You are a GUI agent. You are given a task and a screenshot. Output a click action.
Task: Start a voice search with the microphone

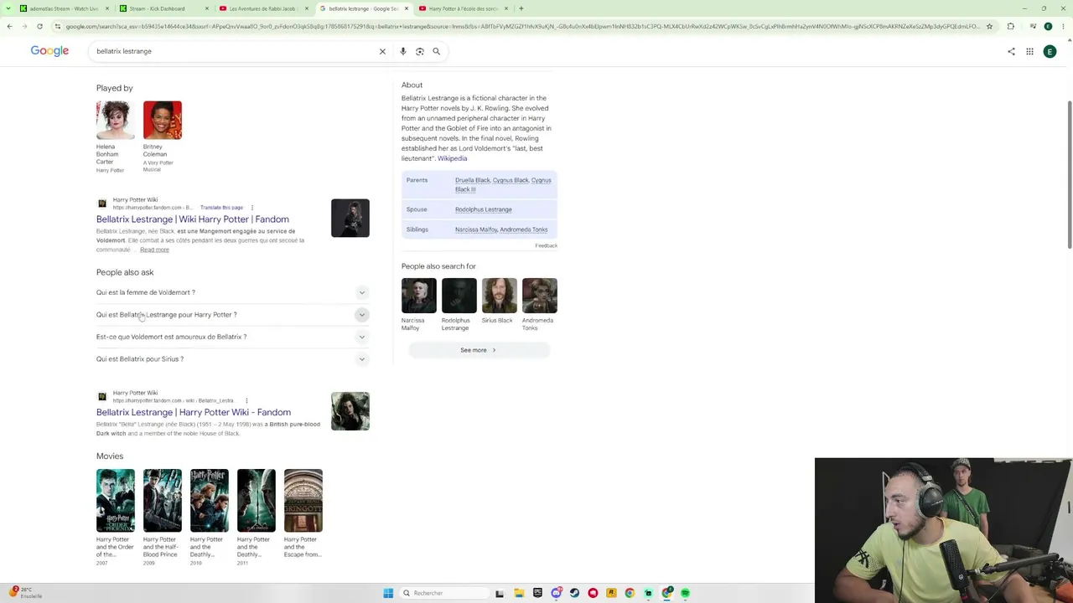403,51
